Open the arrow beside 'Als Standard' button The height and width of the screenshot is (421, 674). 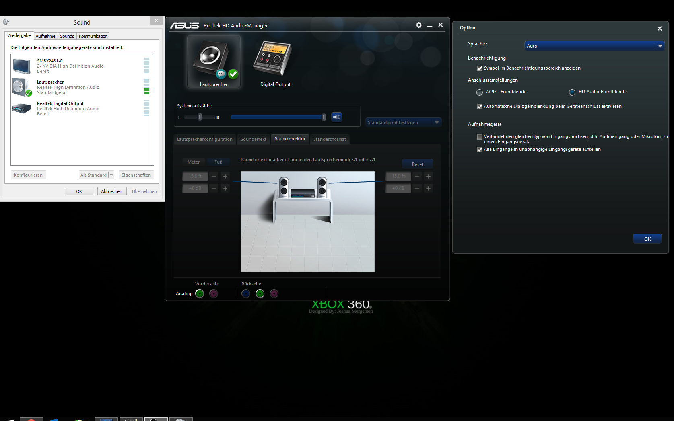111,175
